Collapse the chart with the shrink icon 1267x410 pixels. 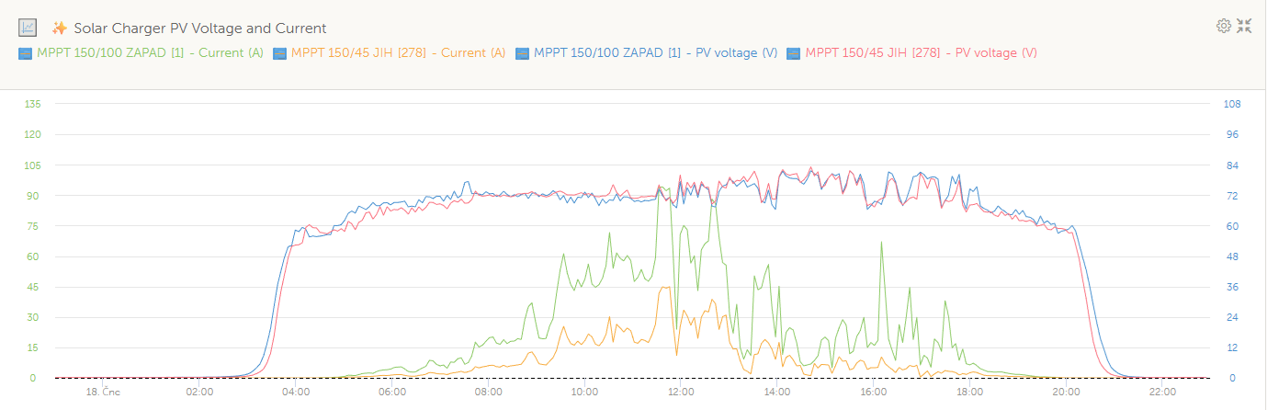tap(1244, 26)
